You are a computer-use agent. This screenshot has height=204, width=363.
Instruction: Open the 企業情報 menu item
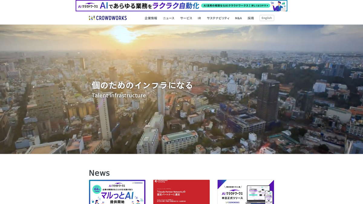pos(151,18)
